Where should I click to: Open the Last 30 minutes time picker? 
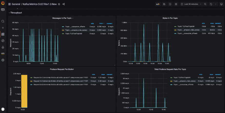point(191,4)
